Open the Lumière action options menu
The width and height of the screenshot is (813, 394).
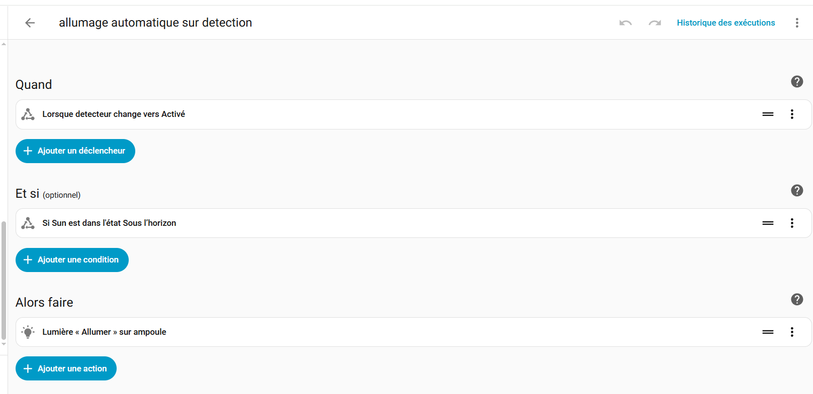coord(792,332)
